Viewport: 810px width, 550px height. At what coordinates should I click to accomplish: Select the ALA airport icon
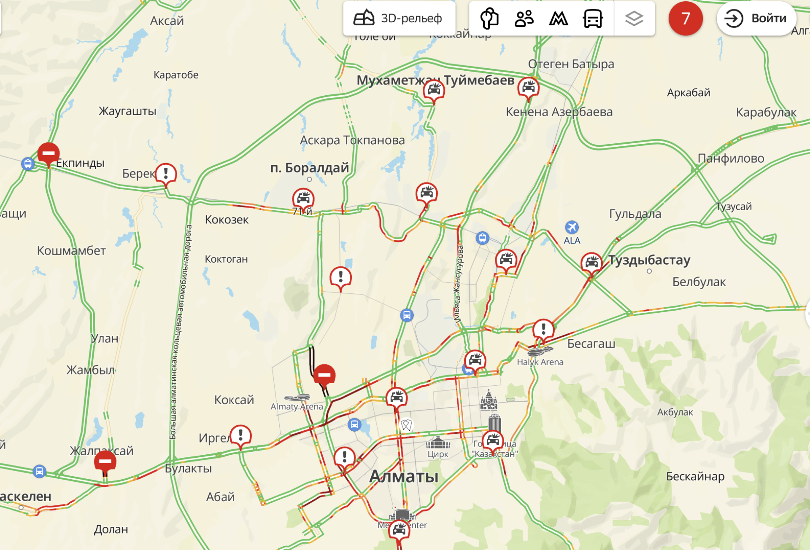click(x=572, y=228)
